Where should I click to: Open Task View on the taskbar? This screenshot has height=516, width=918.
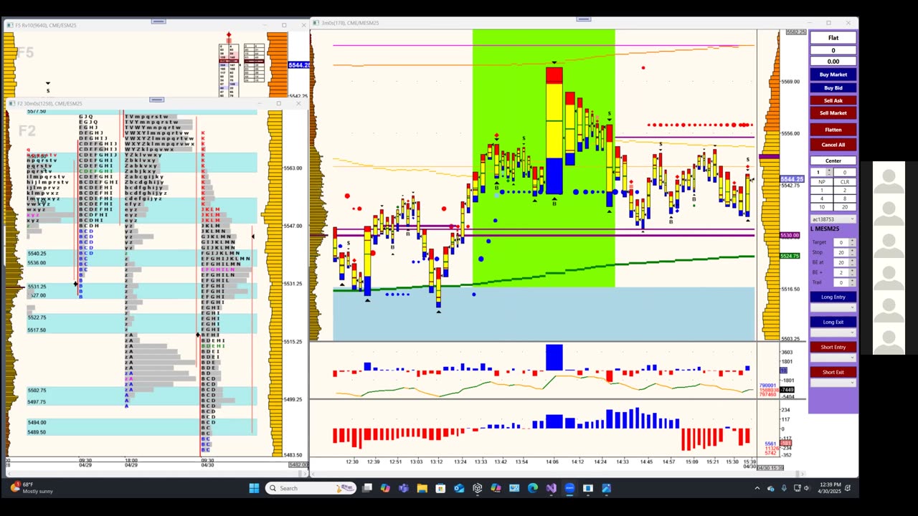tap(367, 488)
